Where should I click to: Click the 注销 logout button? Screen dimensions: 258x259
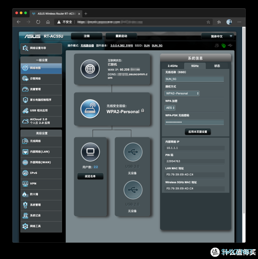coord(87,36)
